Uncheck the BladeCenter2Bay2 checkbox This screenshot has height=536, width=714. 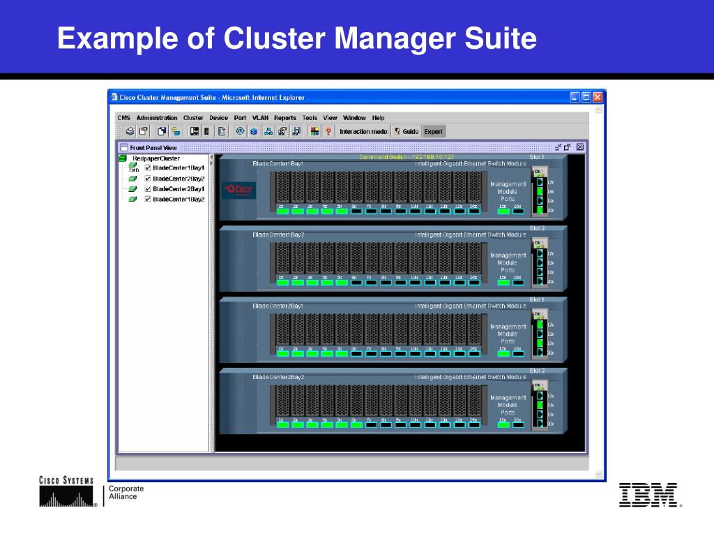pos(148,179)
